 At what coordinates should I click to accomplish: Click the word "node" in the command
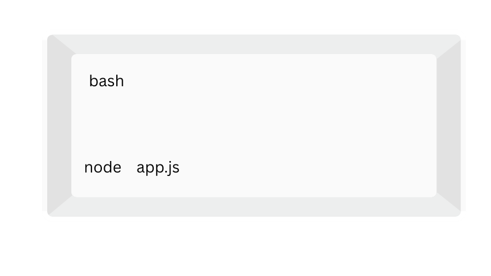(x=102, y=167)
